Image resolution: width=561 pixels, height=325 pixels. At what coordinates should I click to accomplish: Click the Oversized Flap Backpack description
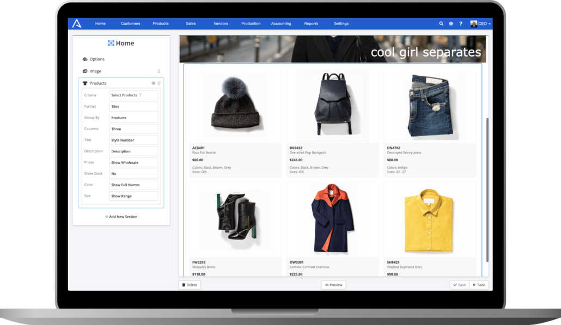click(x=308, y=152)
